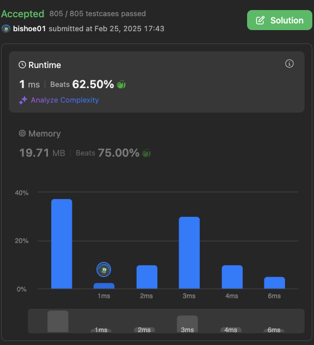
Task: Click the clapping hands icon beside 75.00%
Action: click(146, 153)
